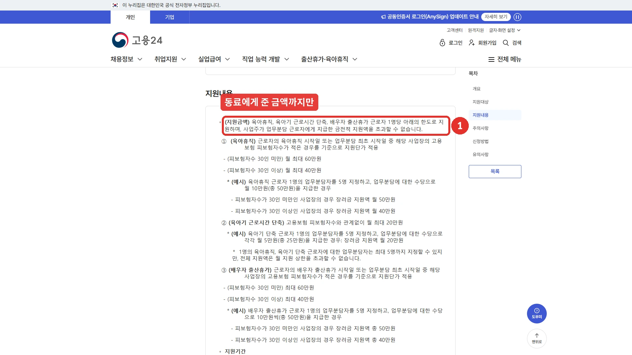
Task: Switch to the 개인 tab
Action: coord(130,17)
